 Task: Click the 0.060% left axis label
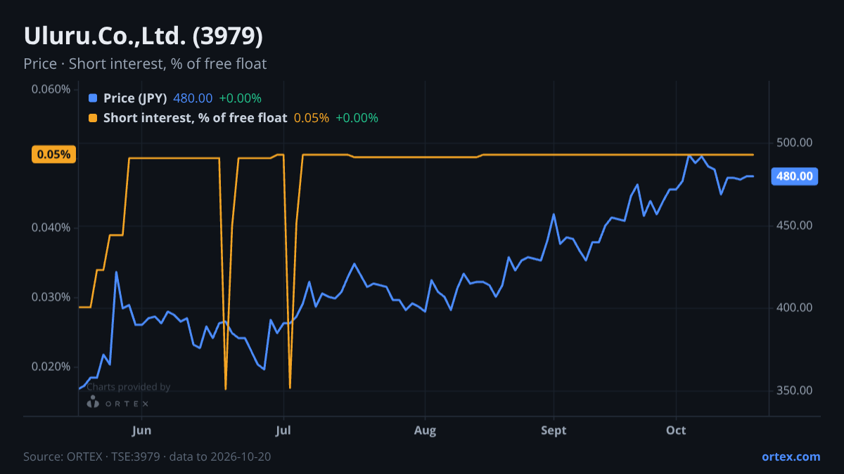[51, 89]
